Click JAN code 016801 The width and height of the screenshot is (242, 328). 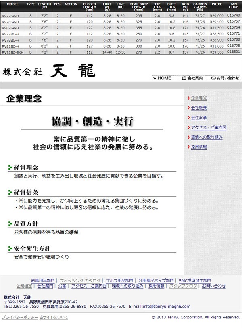point(234,52)
